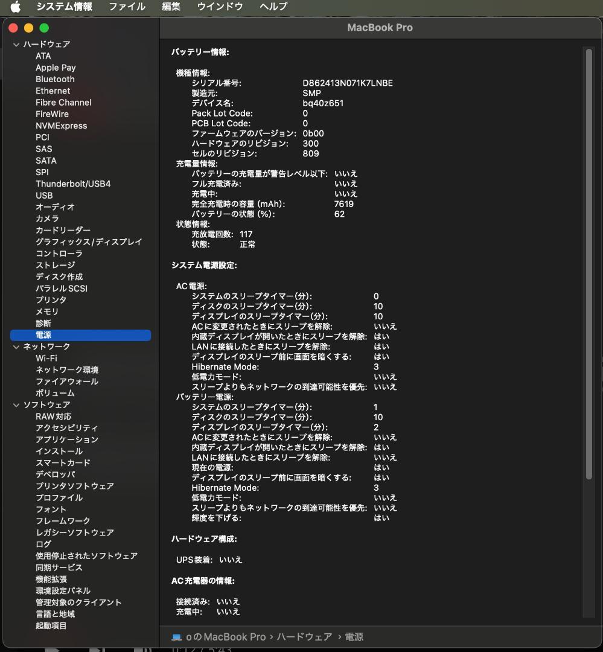Select コントローラ in the sidebar
This screenshot has width=603, height=652.
click(x=59, y=254)
